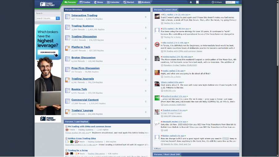
Task: Click the notification bell icon
Action: pos(191,2)
